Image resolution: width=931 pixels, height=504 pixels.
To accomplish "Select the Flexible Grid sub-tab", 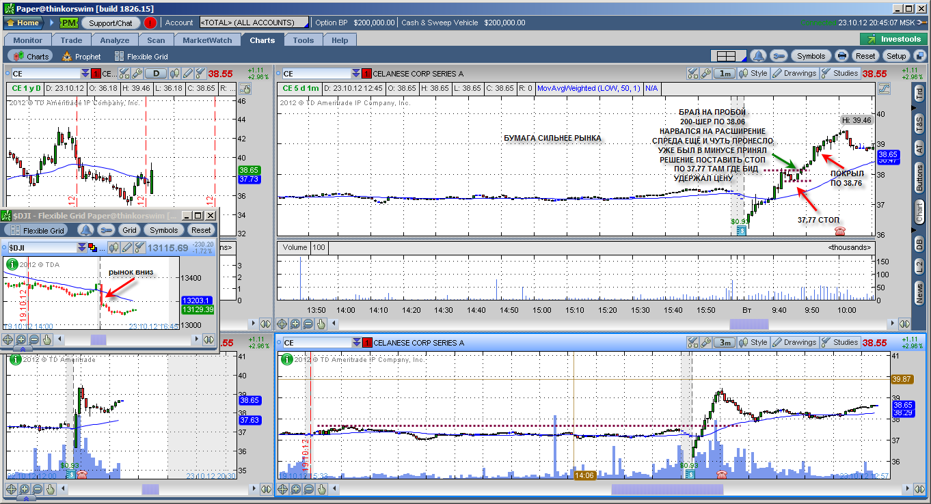I will [x=141, y=57].
